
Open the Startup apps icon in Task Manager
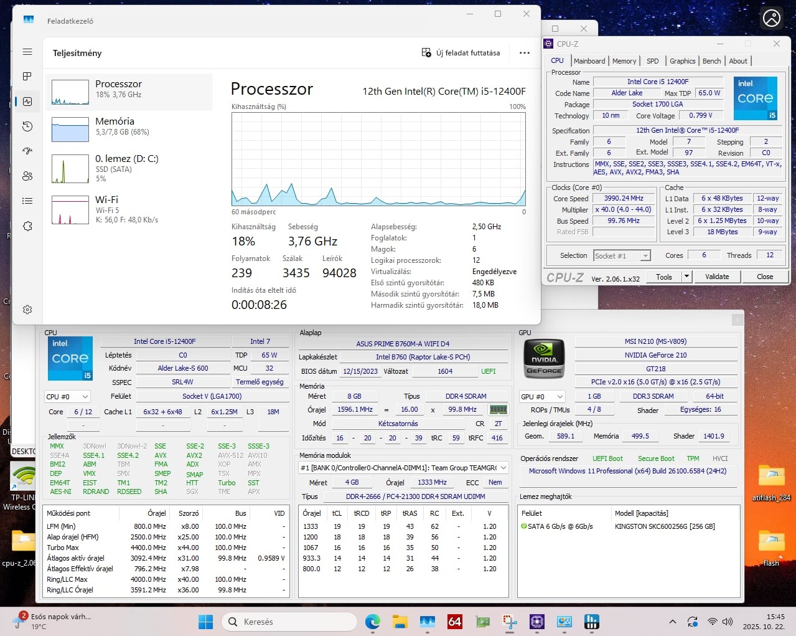tap(27, 151)
